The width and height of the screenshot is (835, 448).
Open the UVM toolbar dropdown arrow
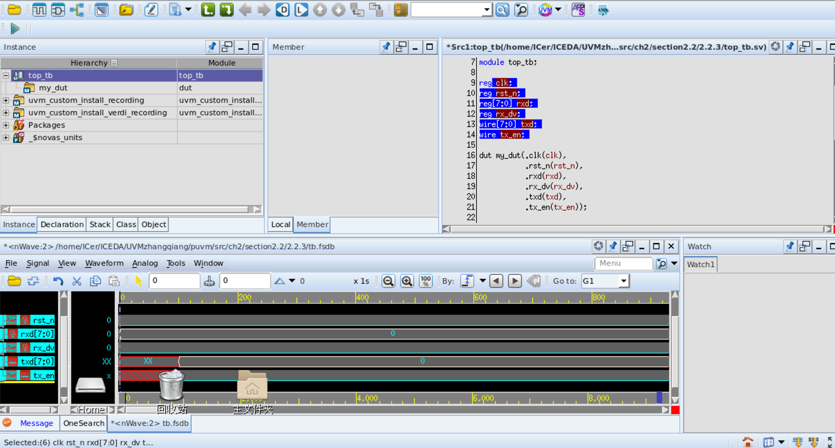tap(558, 10)
